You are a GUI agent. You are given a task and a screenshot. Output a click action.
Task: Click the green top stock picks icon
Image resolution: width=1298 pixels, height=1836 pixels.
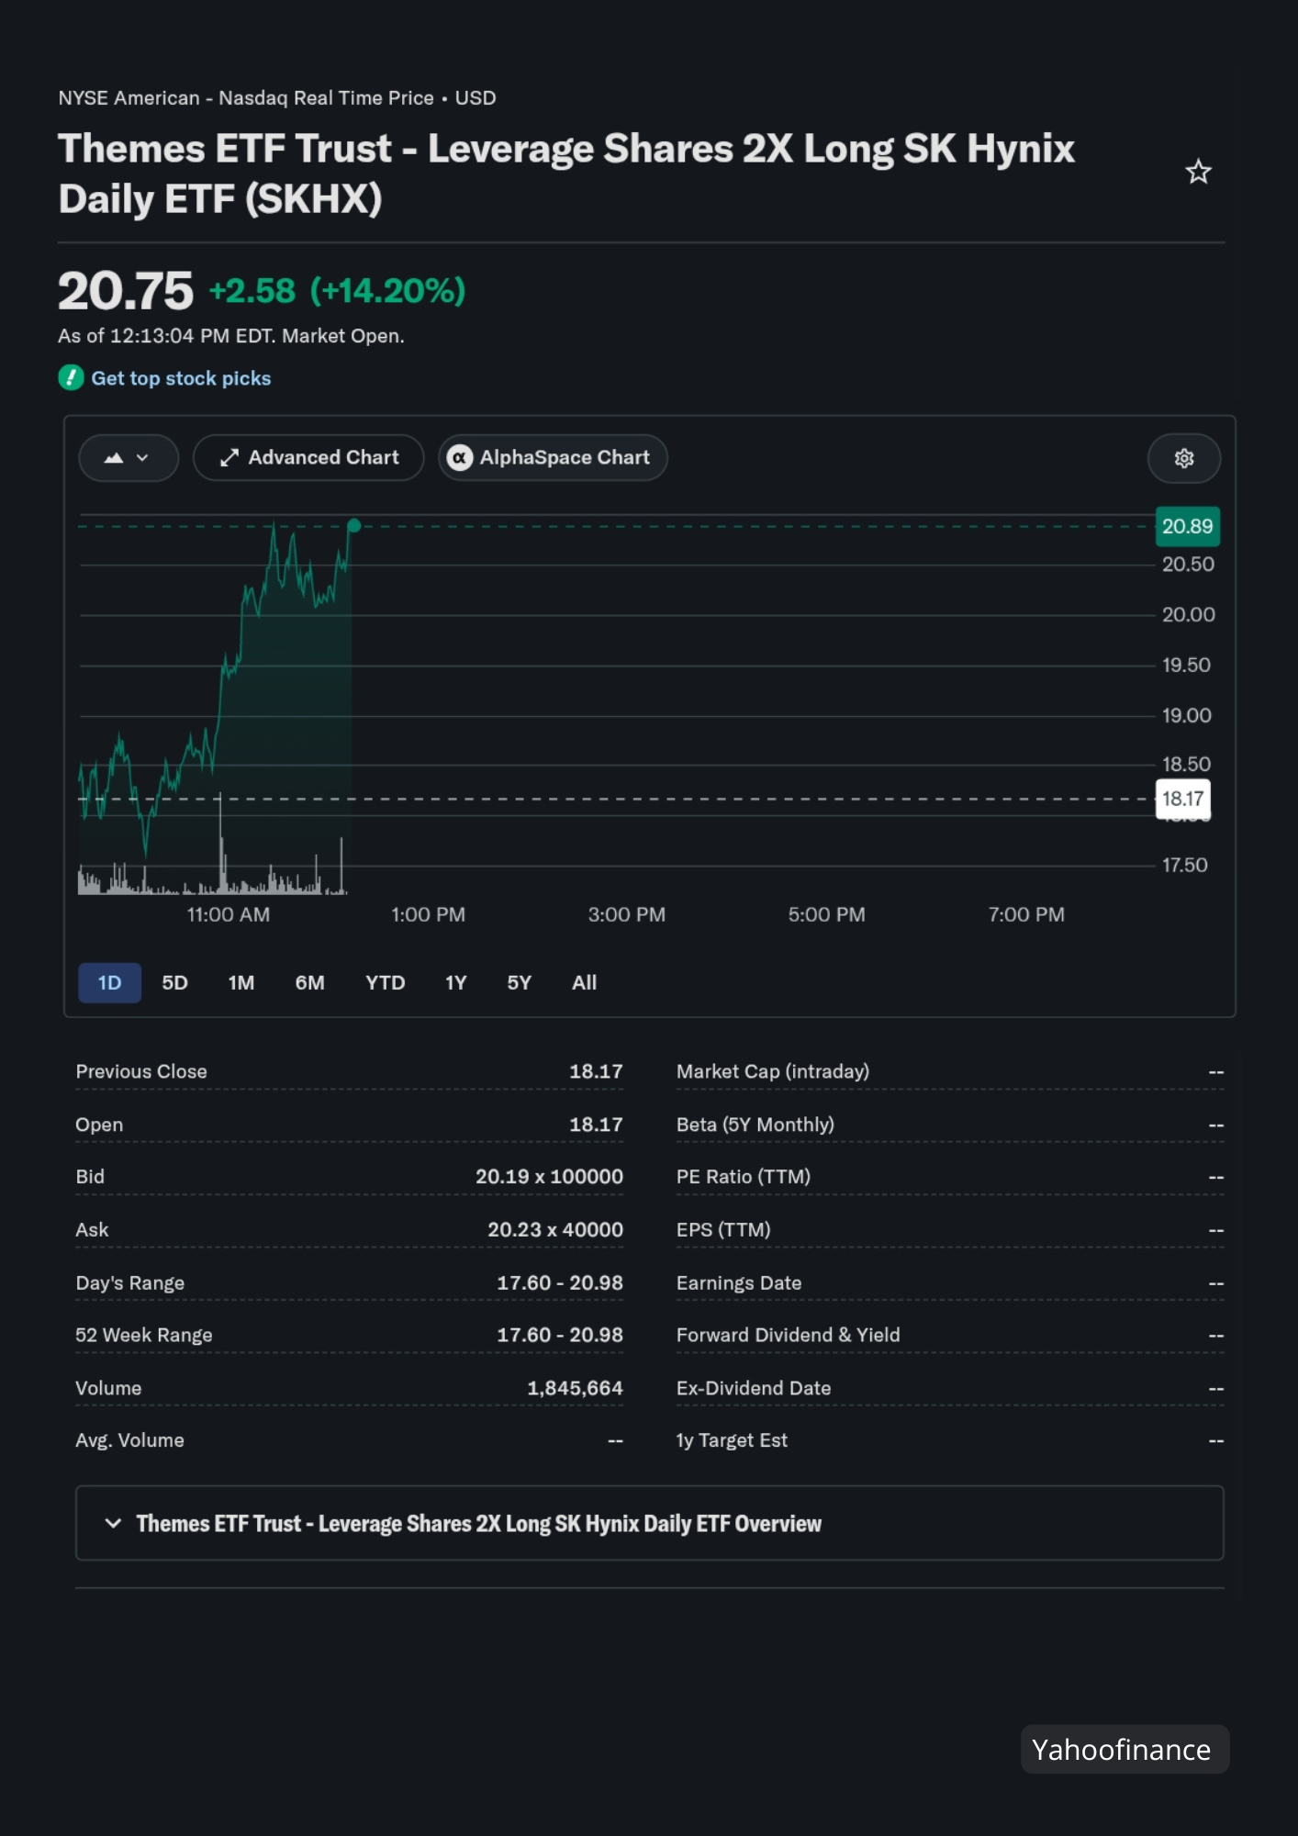pyautogui.click(x=71, y=377)
